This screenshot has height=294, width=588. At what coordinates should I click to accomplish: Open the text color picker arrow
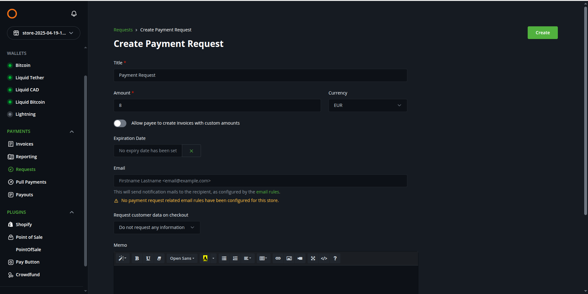(x=213, y=258)
